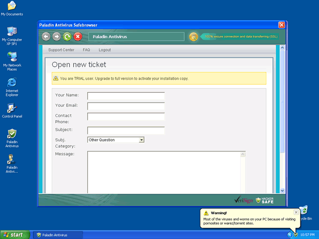Click the Logout link

pyautogui.click(x=104, y=50)
